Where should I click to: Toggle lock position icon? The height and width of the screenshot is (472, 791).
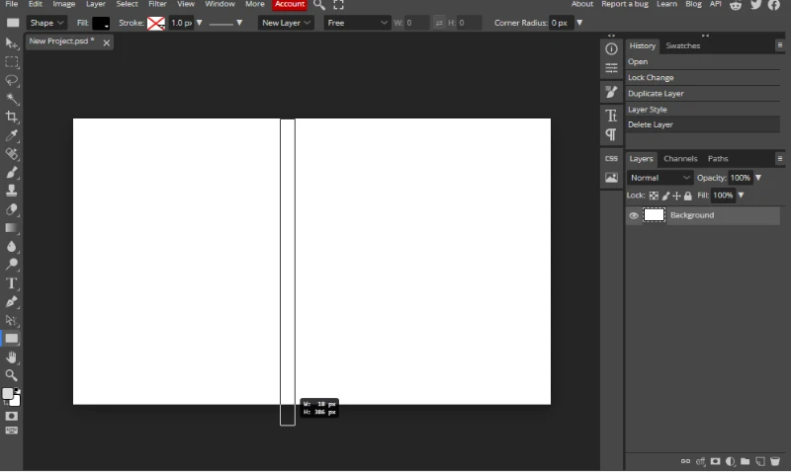(676, 196)
